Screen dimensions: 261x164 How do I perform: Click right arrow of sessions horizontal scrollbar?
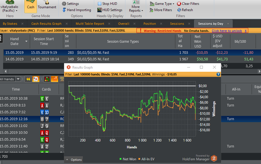pyautogui.click(x=259, y=71)
